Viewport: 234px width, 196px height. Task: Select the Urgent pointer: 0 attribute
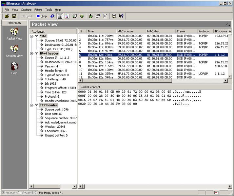pyautogui.click(x=56, y=135)
